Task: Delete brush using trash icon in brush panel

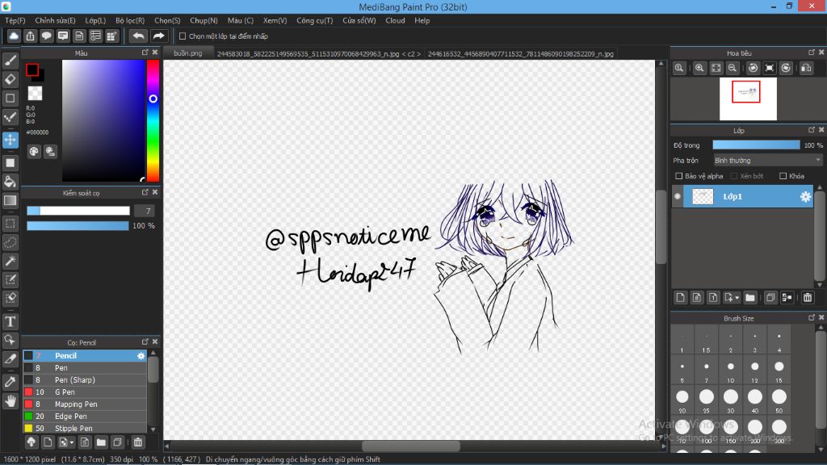Action: click(137, 442)
